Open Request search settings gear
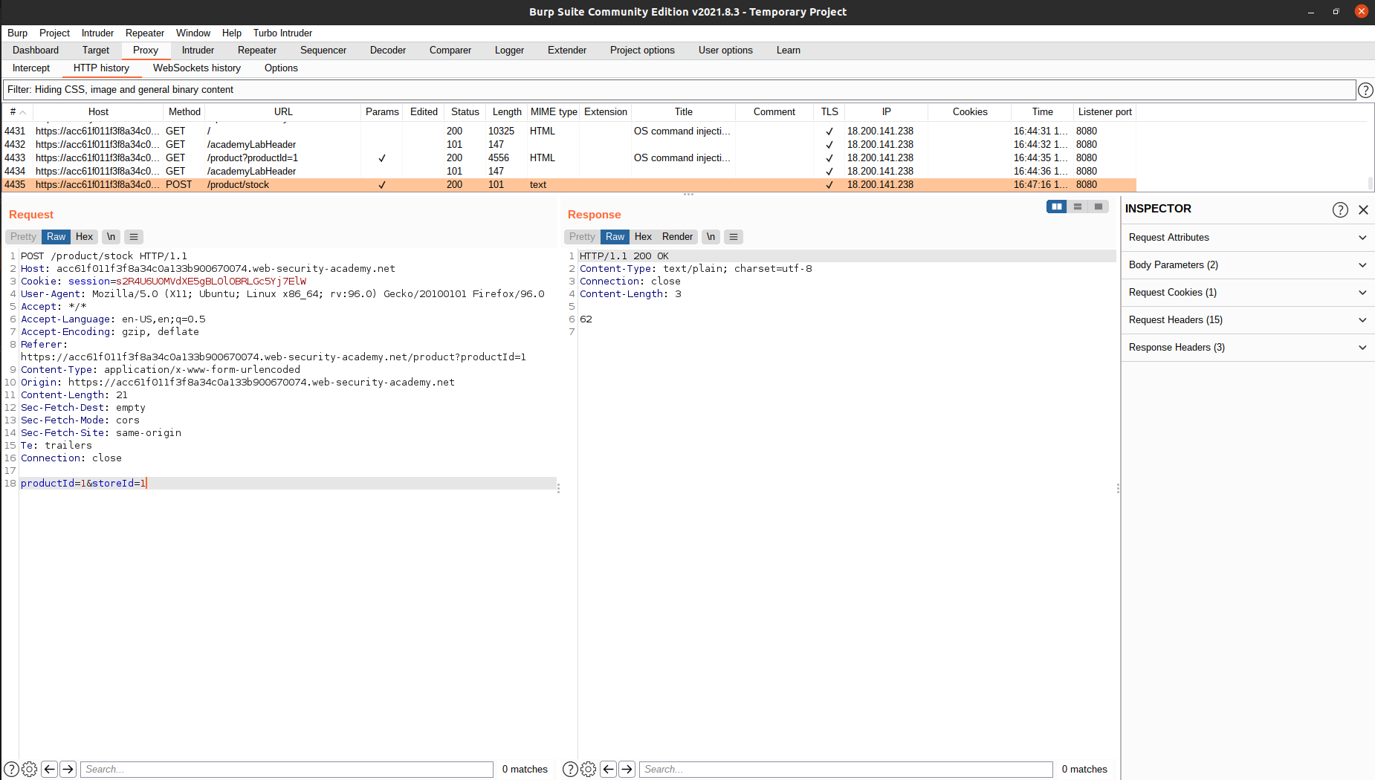This screenshot has height=780, width=1375. 30,769
